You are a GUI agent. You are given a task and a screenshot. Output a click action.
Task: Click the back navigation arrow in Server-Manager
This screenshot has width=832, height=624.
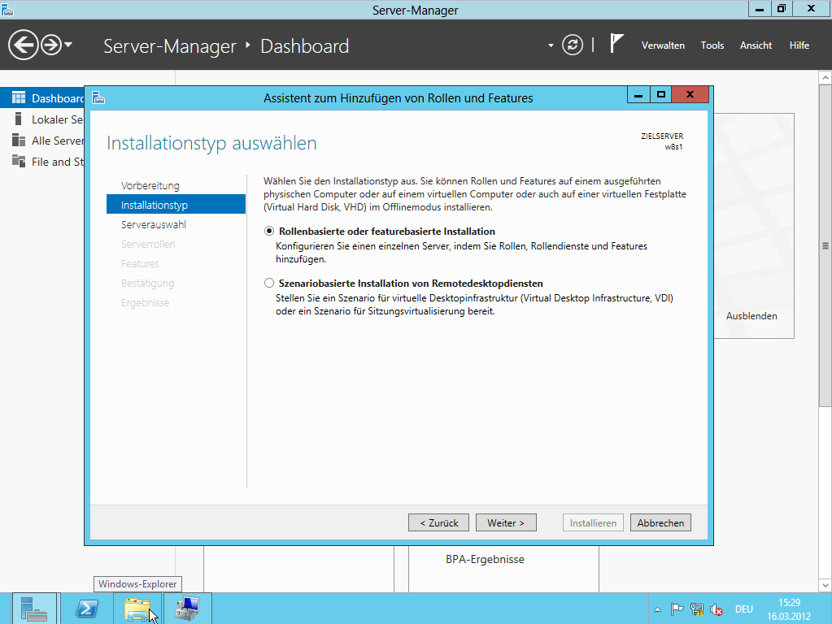(x=23, y=45)
